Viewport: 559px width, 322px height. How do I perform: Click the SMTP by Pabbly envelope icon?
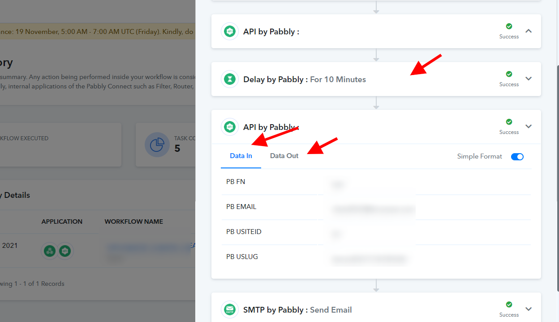(x=230, y=309)
